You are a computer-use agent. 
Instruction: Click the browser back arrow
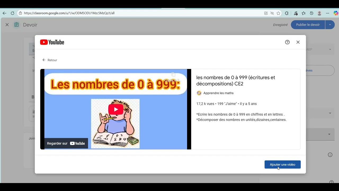pos(4,13)
